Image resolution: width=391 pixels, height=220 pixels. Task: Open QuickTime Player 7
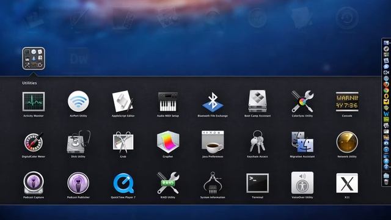click(x=123, y=183)
